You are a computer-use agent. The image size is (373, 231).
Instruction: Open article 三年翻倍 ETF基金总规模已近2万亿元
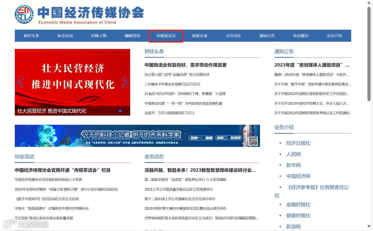pos(172,84)
